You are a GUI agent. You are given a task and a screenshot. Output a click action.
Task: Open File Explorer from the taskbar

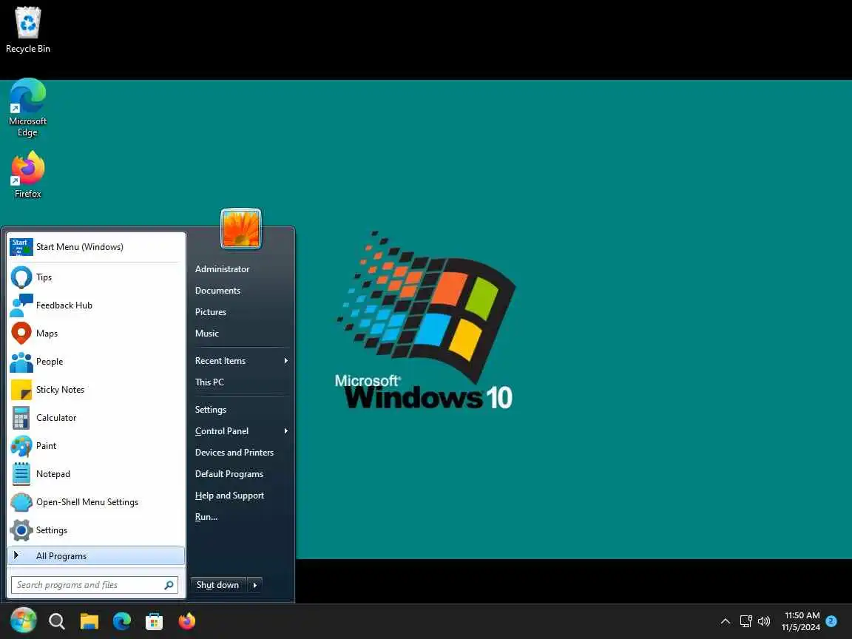(89, 621)
